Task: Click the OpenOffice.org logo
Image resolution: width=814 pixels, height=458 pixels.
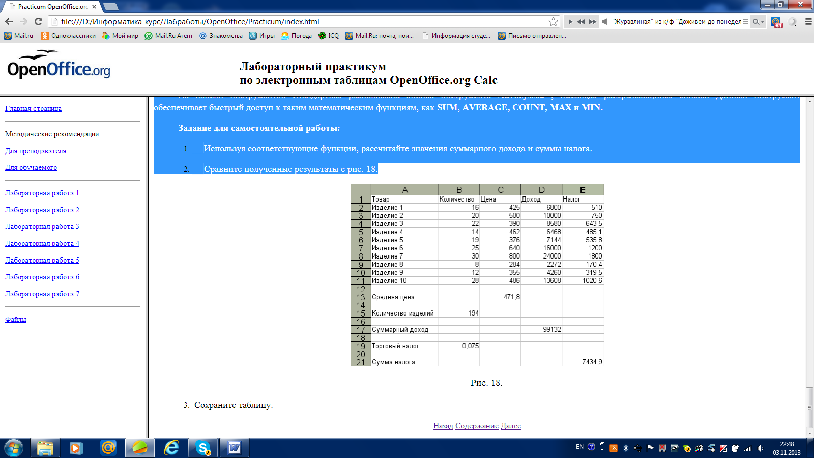Action: click(x=59, y=64)
